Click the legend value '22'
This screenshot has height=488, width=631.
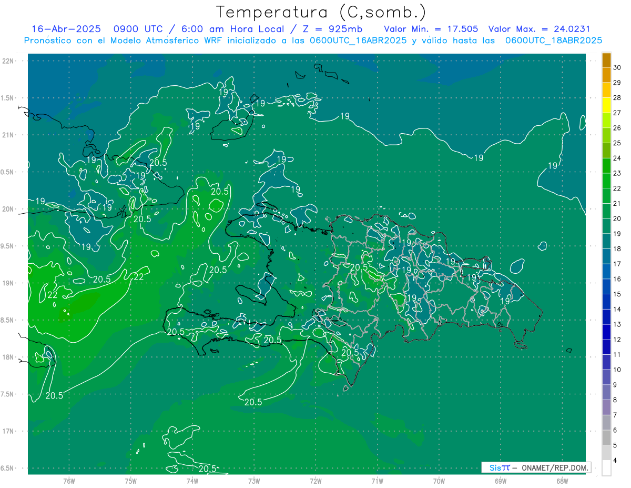click(617, 188)
